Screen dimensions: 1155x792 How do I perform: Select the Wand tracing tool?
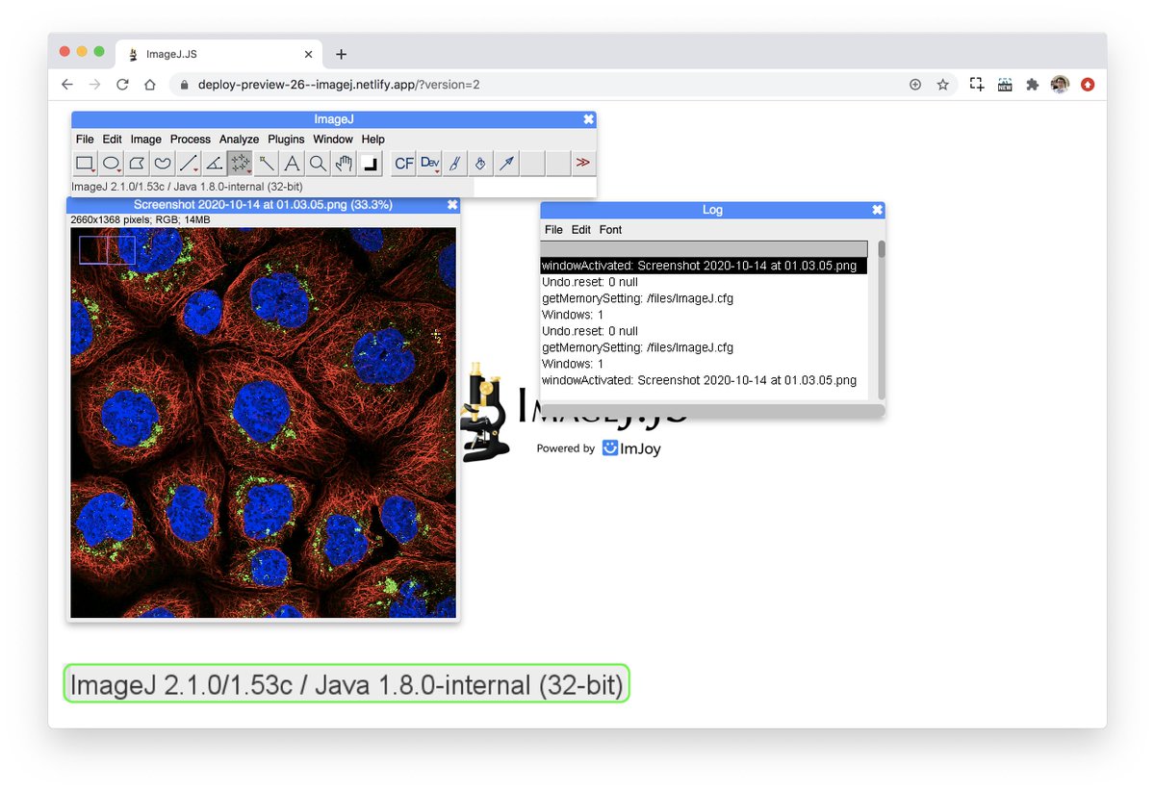click(266, 164)
